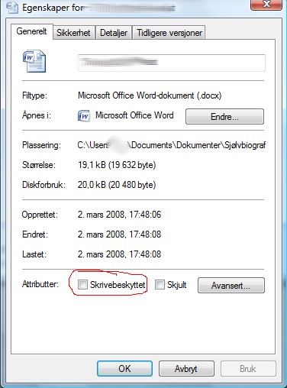Open the Tidligere versjoner tab
Image resolution: width=287 pixels, height=388 pixels.
point(169,33)
